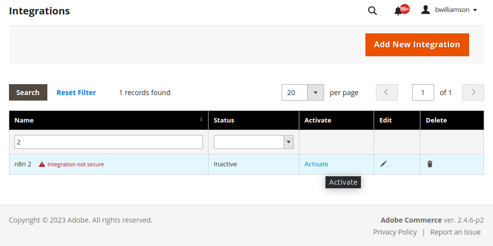Click the Add New Integration button
The image size is (493, 246).
tap(417, 45)
